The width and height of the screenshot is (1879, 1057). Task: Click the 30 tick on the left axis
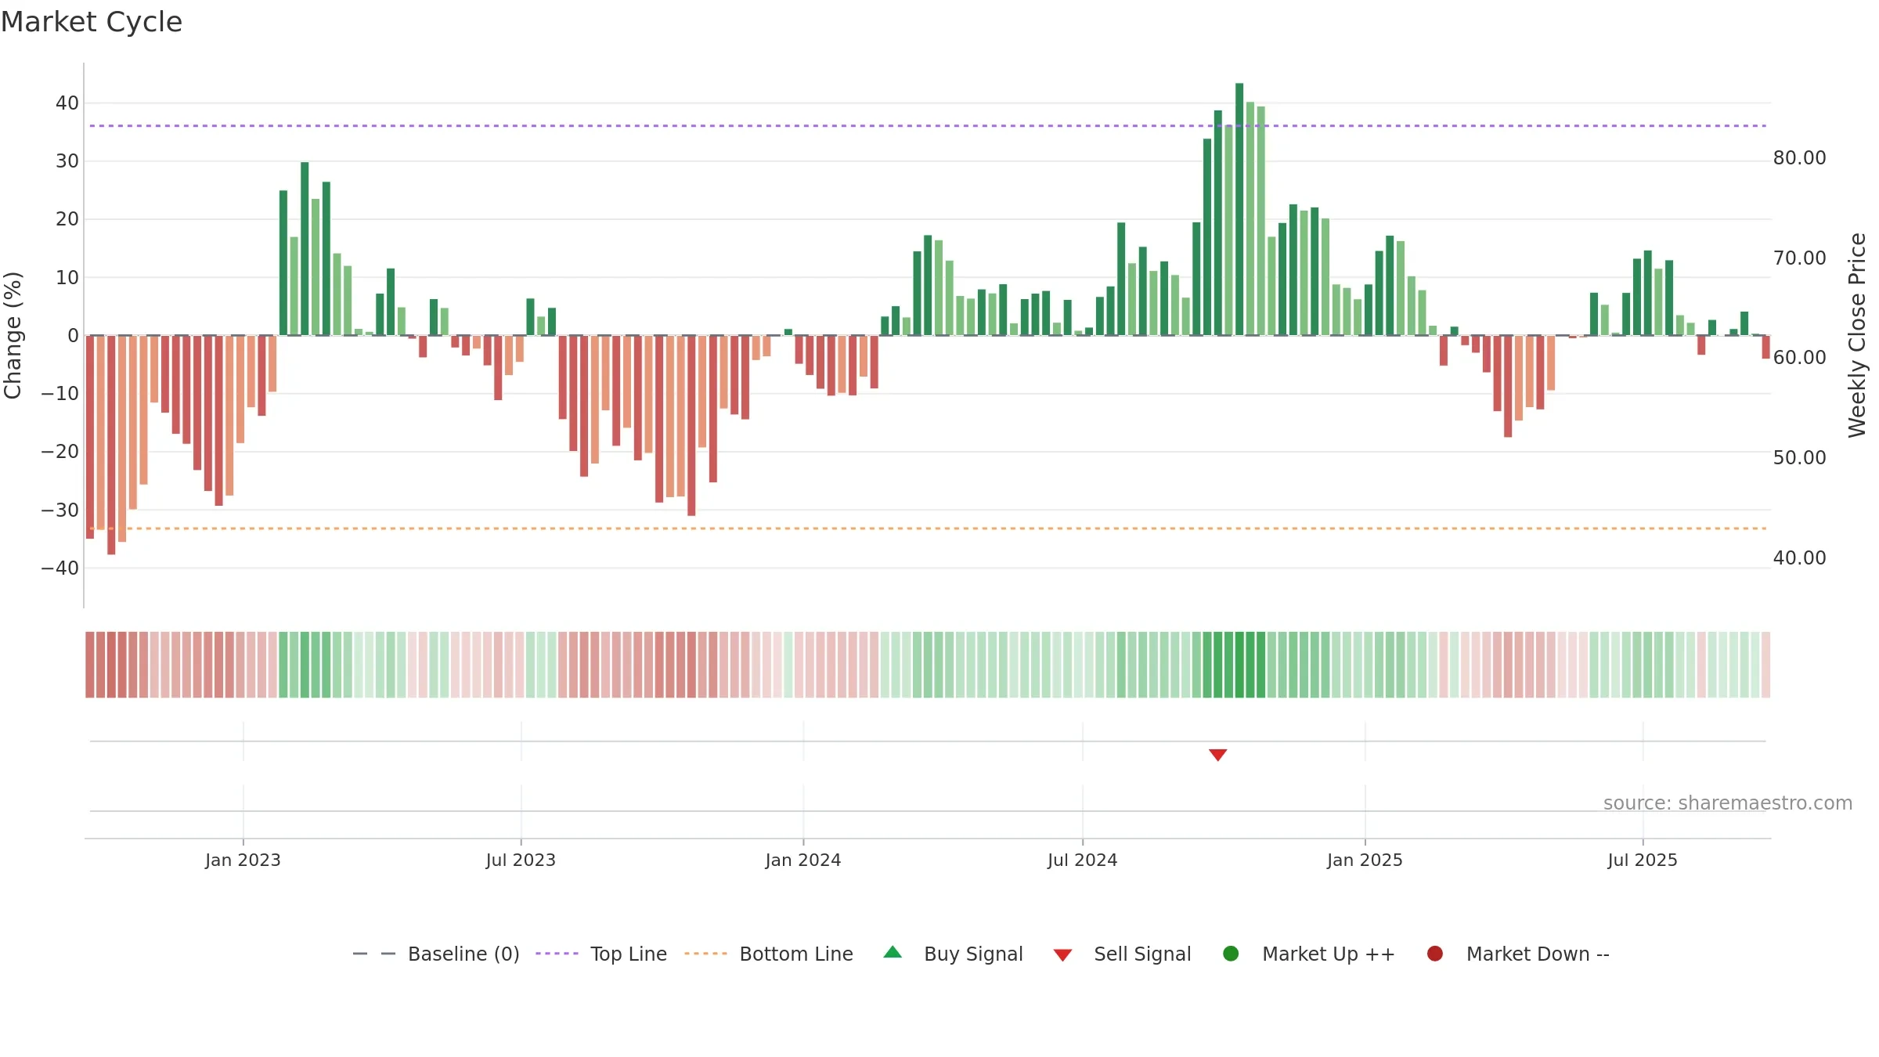point(67,161)
